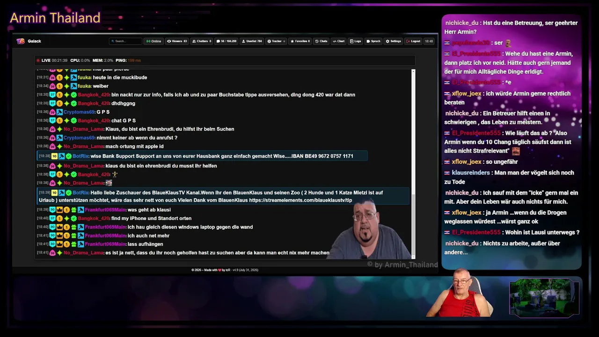599x337 pixels.
Task: Click Bangkok_420 name on 'bin nackt' message
Action: [94, 95]
